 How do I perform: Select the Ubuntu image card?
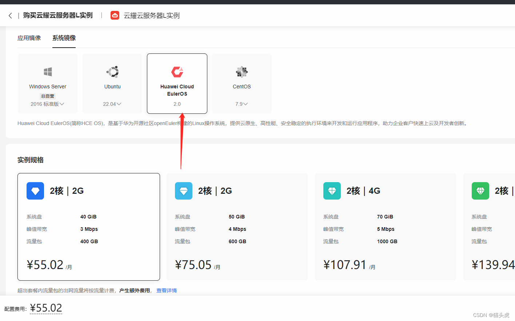112,84
